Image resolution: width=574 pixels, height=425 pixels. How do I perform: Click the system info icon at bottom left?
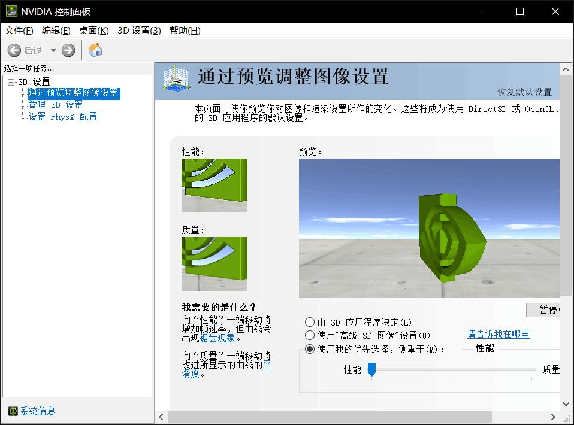[13, 411]
